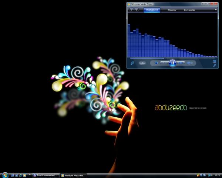Screen dimensions: 222x178
Task: Click the elapsed time display
Action: [x=142, y=63]
